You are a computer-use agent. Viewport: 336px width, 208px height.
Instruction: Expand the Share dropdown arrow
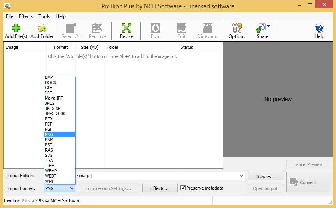[x=268, y=26]
